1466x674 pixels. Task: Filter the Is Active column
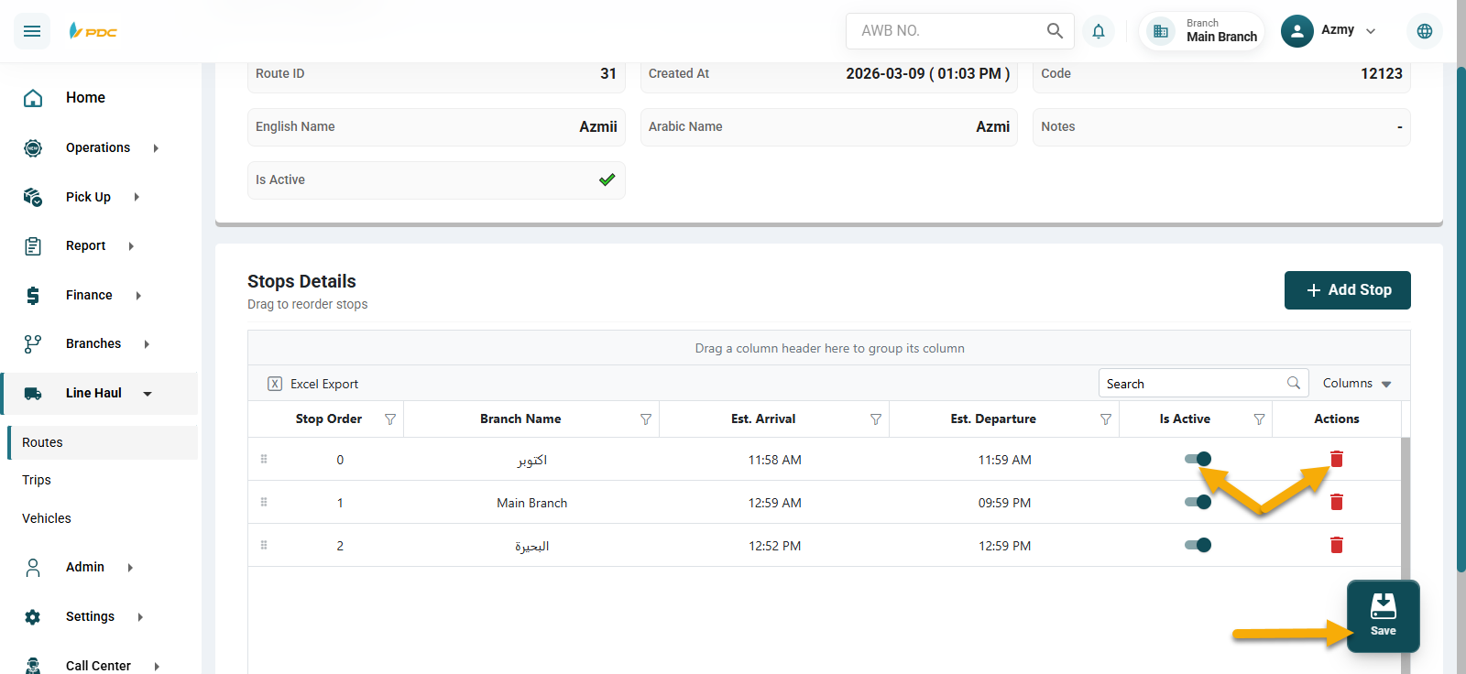coord(1260,419)
